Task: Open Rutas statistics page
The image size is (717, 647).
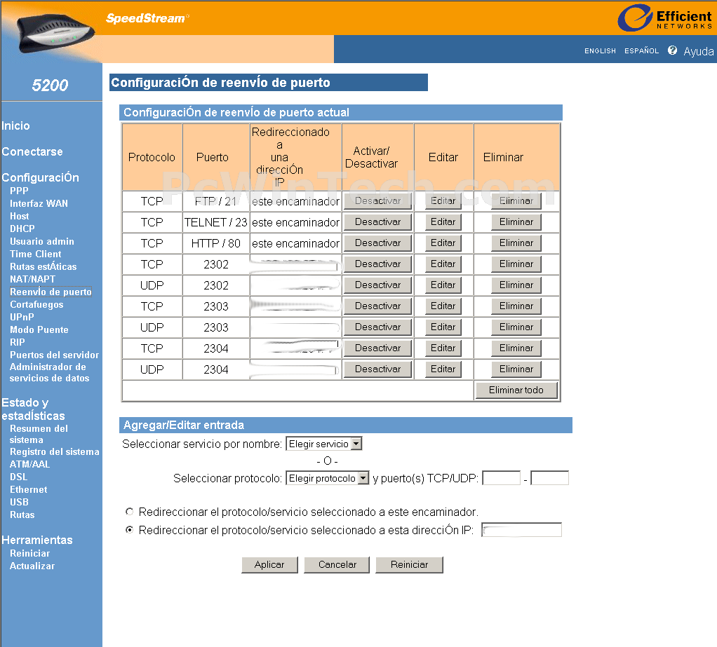Action: click(22, 515)
